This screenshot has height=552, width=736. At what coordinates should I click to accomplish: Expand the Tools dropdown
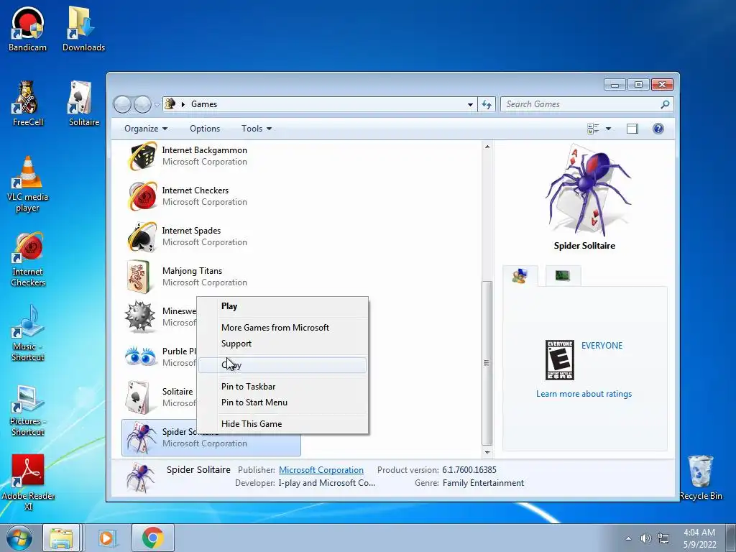click(257, 129)
